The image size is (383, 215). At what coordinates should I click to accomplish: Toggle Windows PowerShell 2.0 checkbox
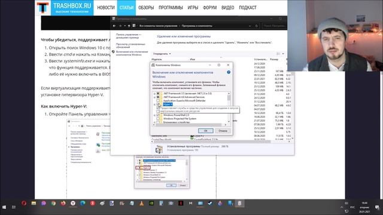tap(158, 115)
